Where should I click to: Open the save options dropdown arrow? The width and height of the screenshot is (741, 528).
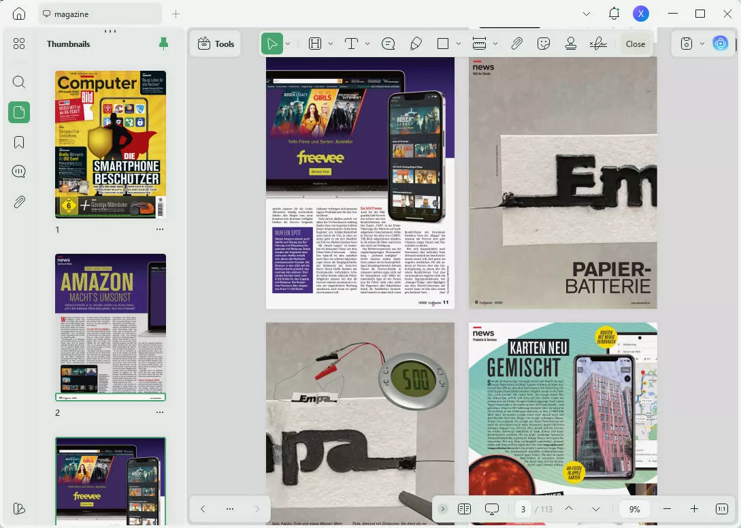[x=702, y=44]
